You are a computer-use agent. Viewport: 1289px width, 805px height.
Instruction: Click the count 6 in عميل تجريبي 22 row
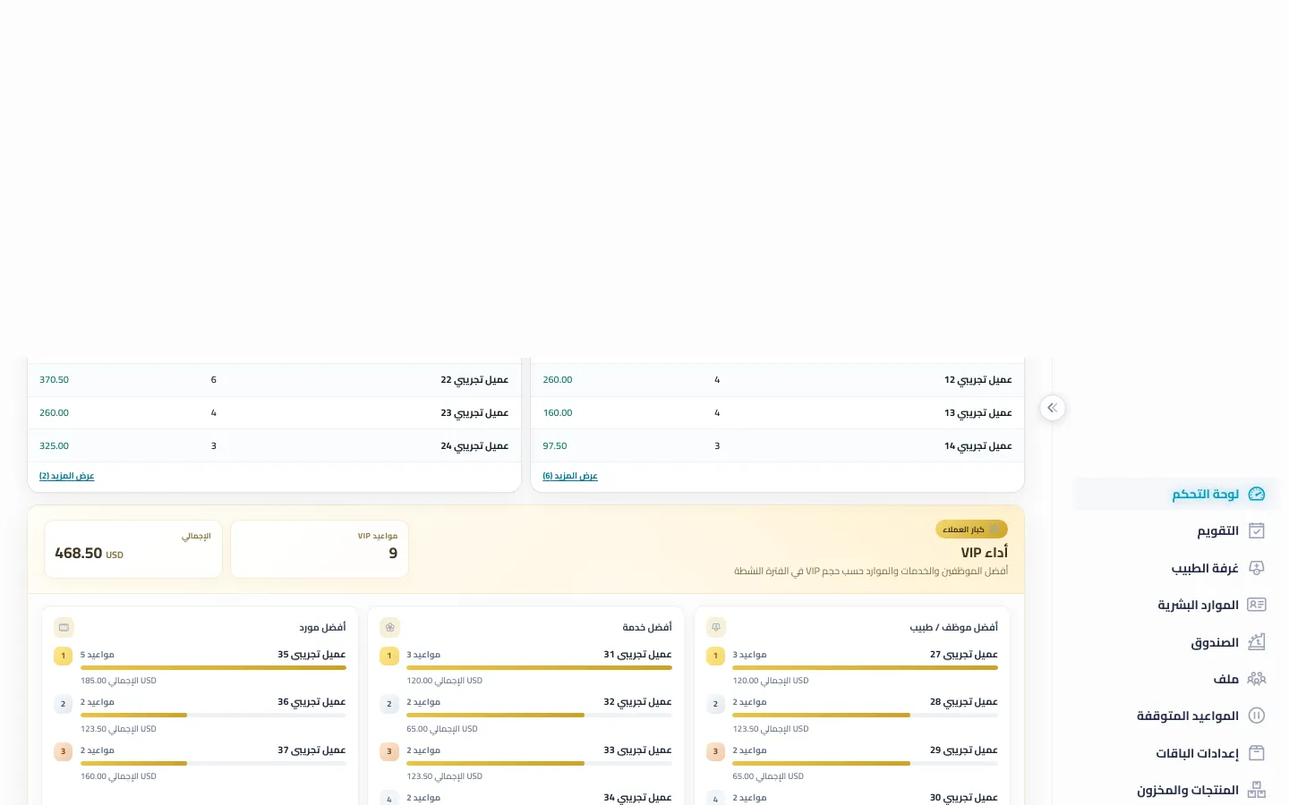point(214,380)
